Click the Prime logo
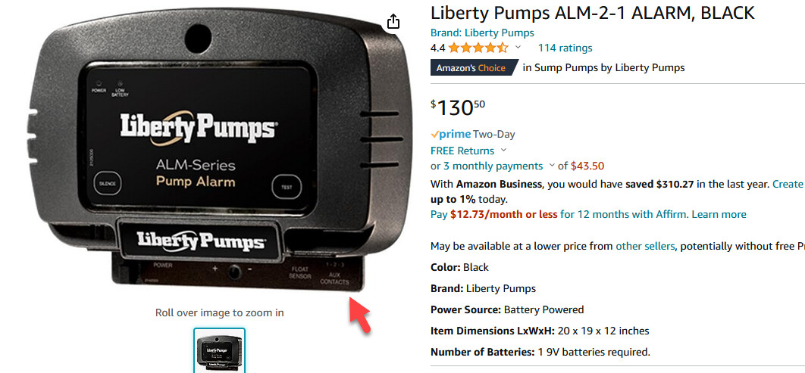This screenshot has width=805, height=373. click(x=451, y=134)
